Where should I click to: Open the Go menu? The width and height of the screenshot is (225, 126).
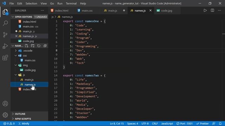(52, 3)
